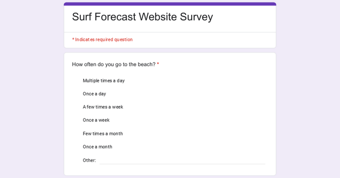This screenshot has width=340, height=178.
Task: Select the "Multiple times a day" option
Action: pos(104,81)
